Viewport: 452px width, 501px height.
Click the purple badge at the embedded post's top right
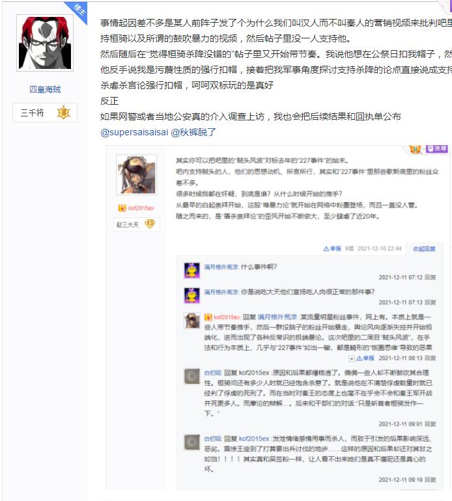pyautogui.click(x=436, y=148)
